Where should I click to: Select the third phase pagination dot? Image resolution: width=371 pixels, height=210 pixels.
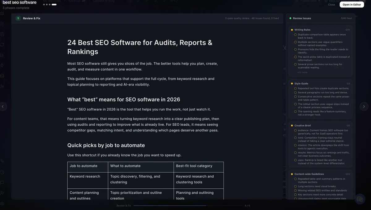49,5
